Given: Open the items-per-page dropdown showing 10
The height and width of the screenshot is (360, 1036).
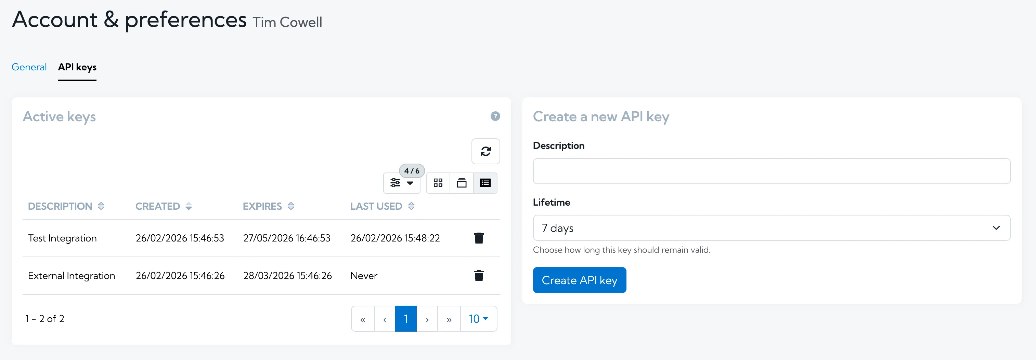Looking at the screenshot, I should pos(478,319).
